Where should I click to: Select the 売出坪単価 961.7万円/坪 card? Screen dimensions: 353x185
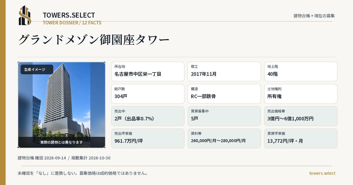pos(148,138)
